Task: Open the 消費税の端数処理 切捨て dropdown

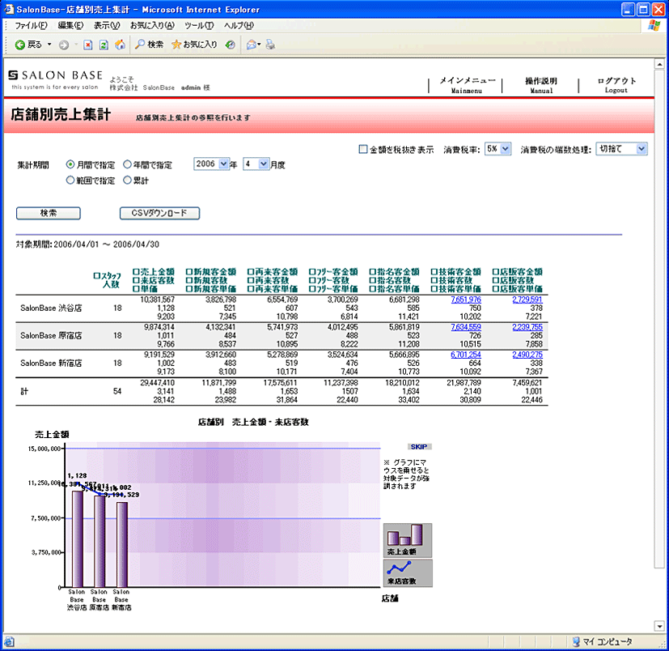Action: [x=621, y=149]
